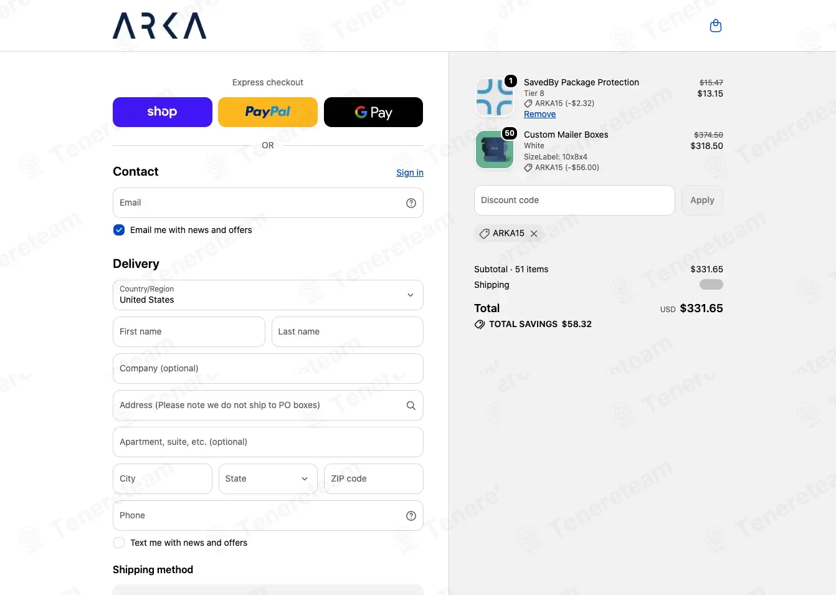Click the Total Savings tag icon
This screenshot has height=595, width=836.
(480, 325)
